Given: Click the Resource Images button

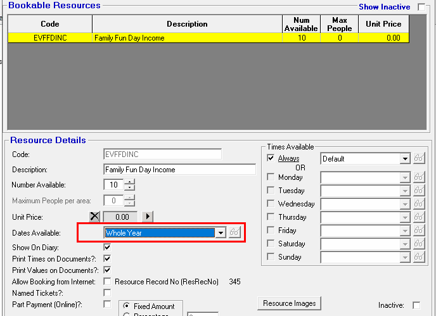Looking at the screenshot, I should [x=289, y=303].
